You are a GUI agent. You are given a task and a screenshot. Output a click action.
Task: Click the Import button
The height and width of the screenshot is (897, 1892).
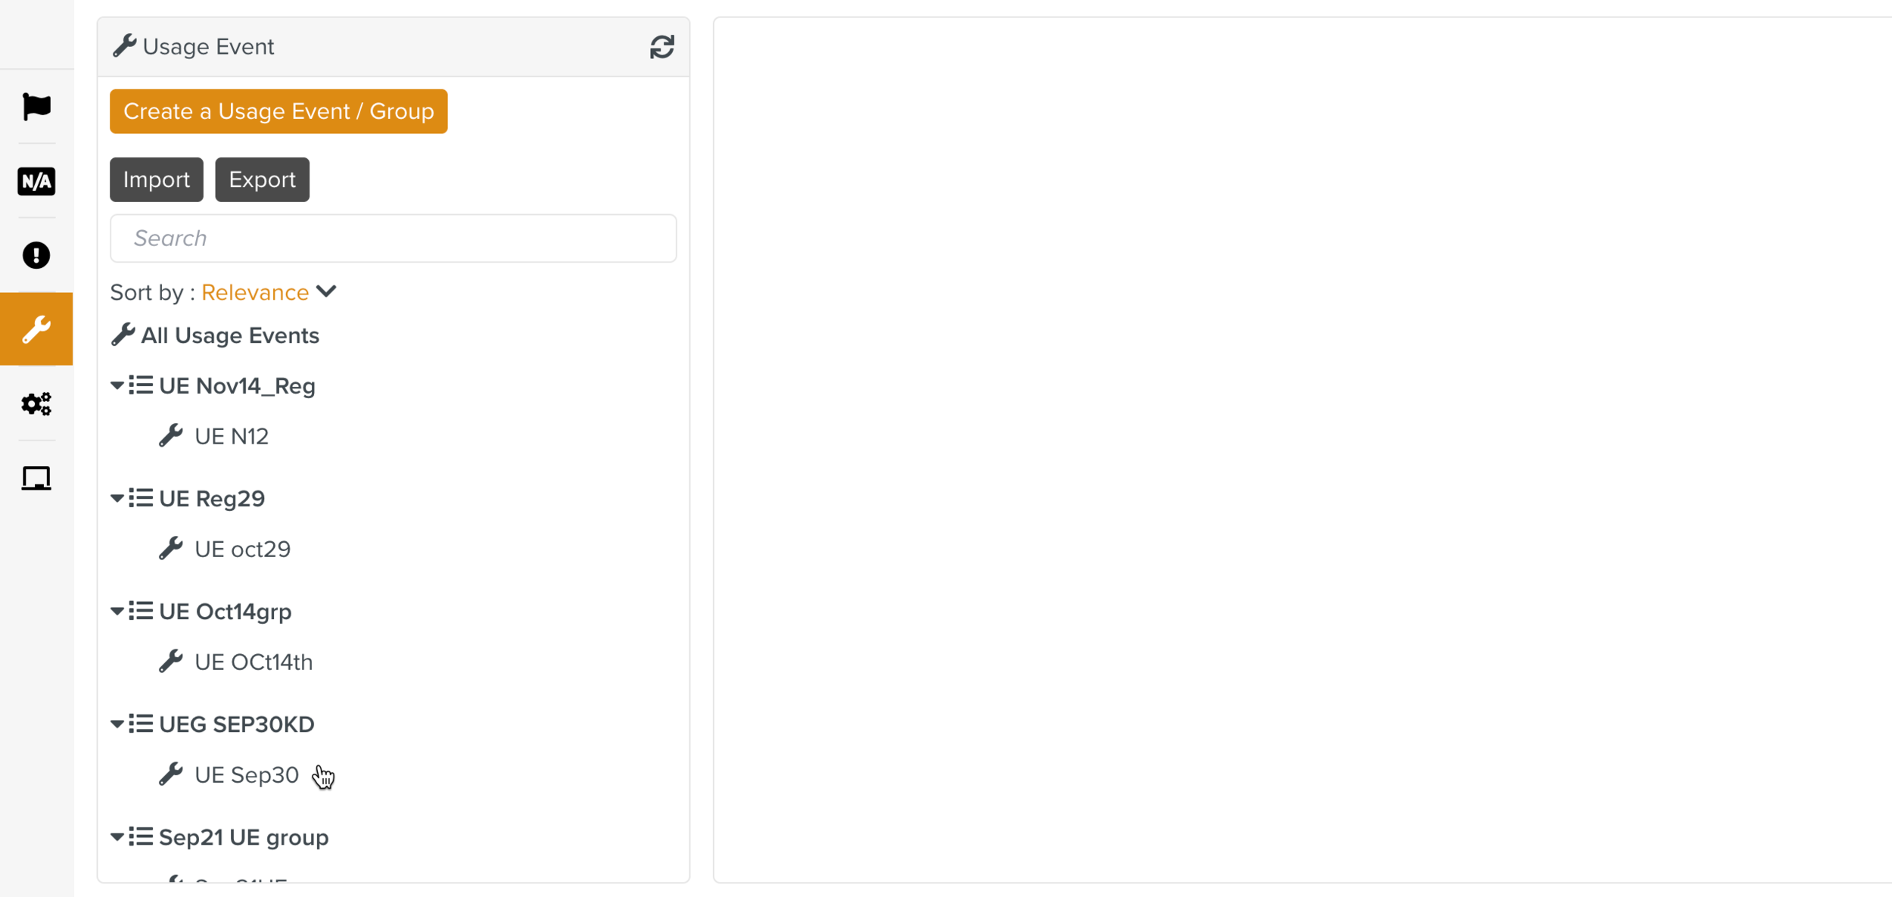coord(157,179)
